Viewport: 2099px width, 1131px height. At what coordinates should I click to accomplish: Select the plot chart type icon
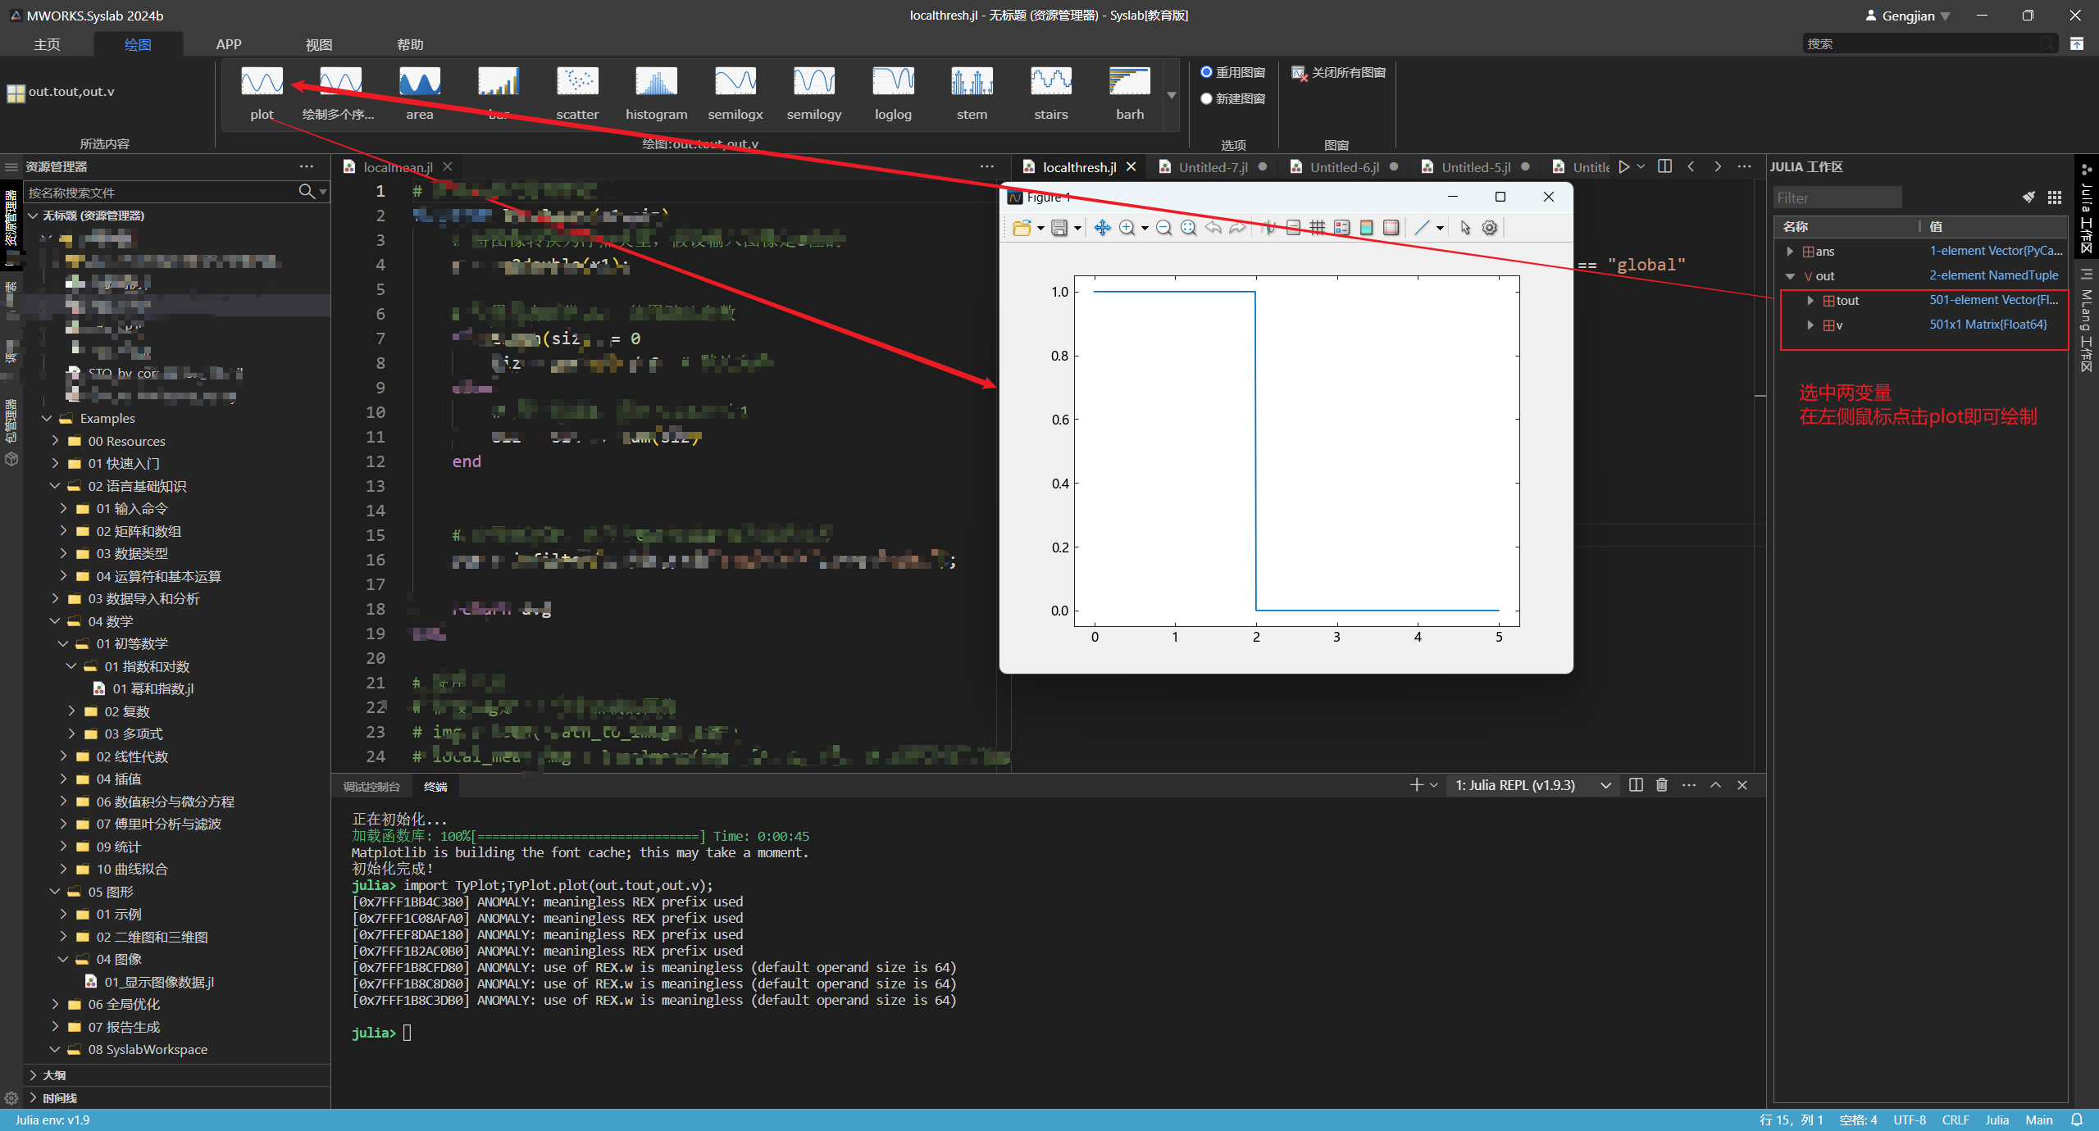pyautogui.click(x=262, y=82)
